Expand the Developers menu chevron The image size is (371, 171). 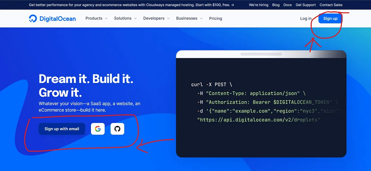(x=168, y=19)
